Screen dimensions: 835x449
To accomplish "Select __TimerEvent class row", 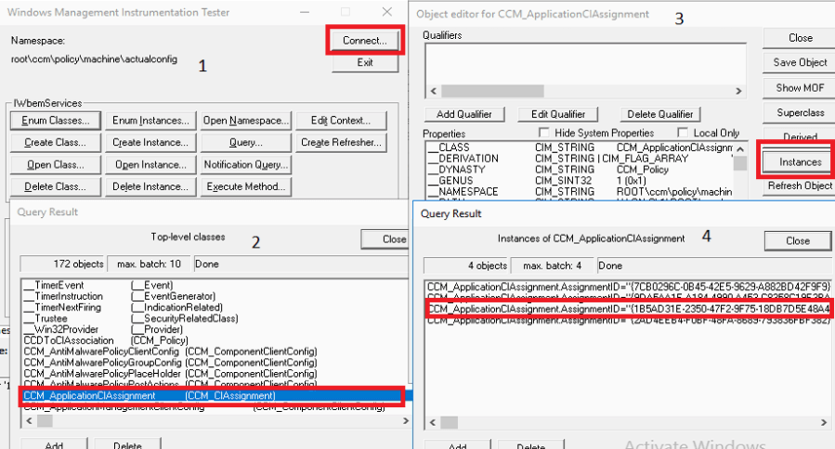I will tap(215, 285).
